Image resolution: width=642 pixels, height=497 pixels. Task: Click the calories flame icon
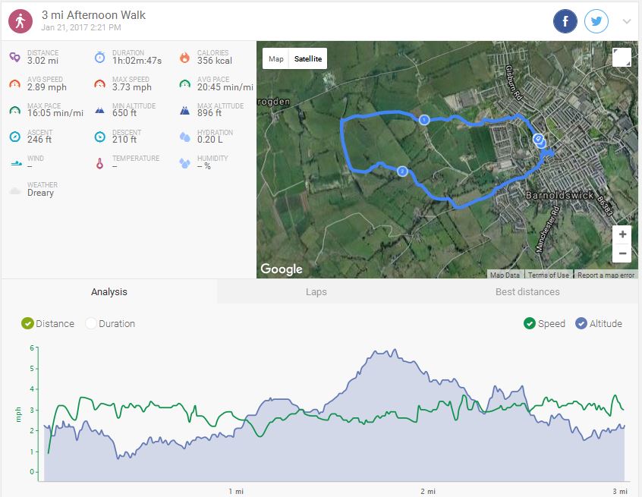[184, 58]
